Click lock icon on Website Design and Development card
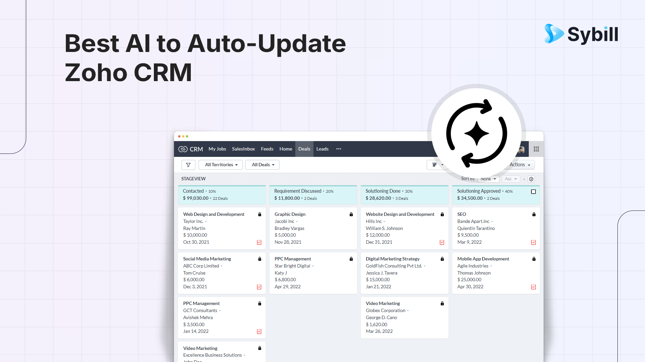Image resolution: width=645 pixels, height=362 pixels. (x=442, y=215)
